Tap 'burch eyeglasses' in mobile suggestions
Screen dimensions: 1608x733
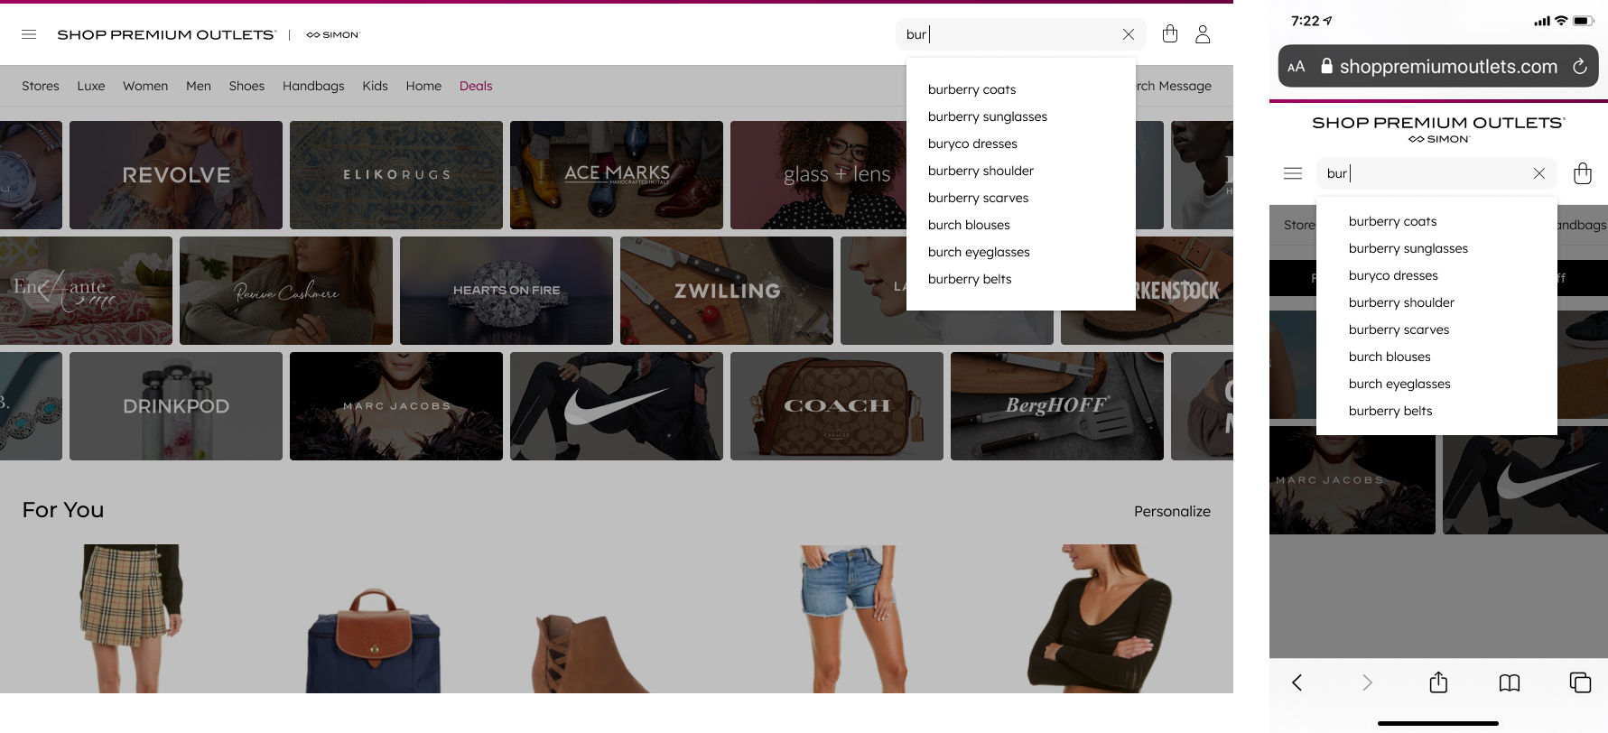click(x=1399, y=384)
